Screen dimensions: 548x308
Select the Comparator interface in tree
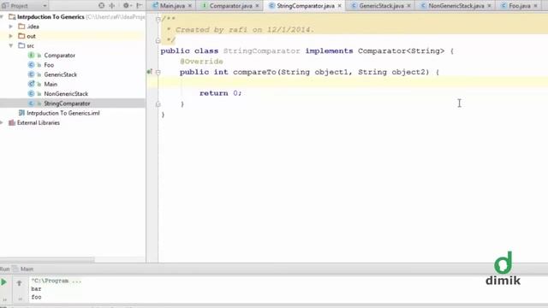coord(59,55)
